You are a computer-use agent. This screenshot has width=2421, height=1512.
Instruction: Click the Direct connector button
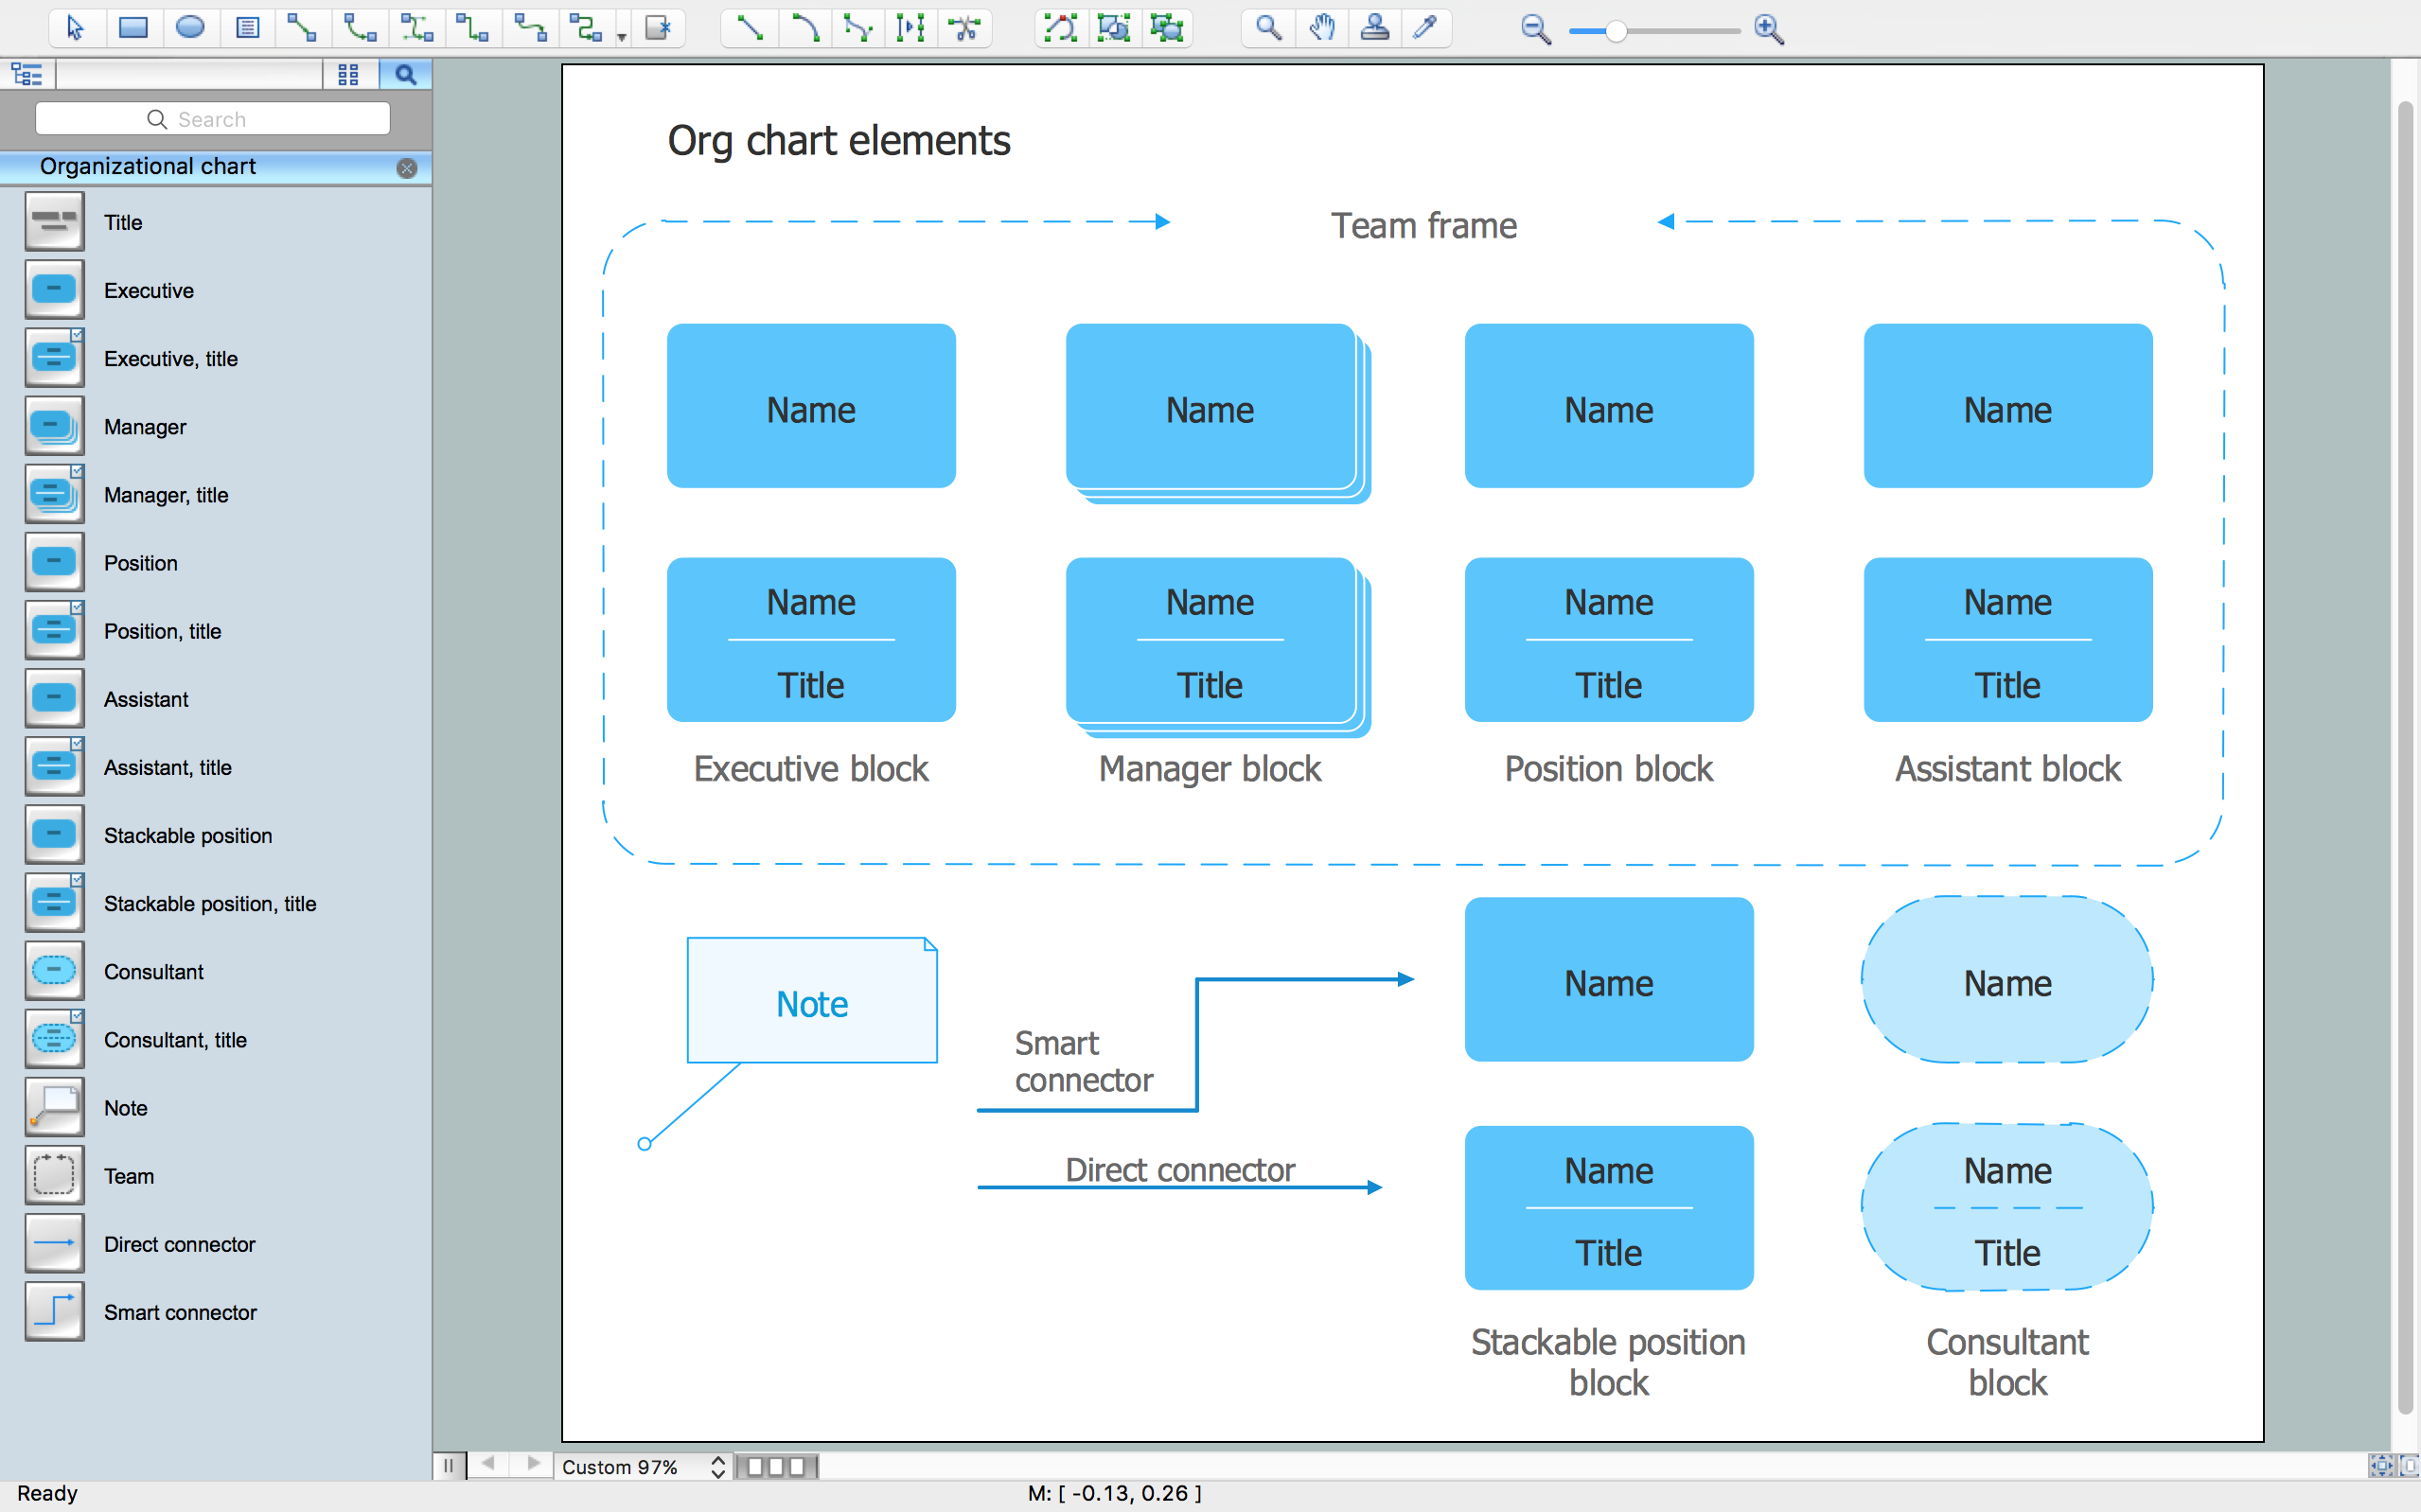pos(50,1242)
